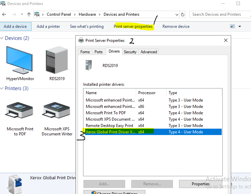Click the Add... driver button
Screen dimensions: 251x194
(104, 184)
